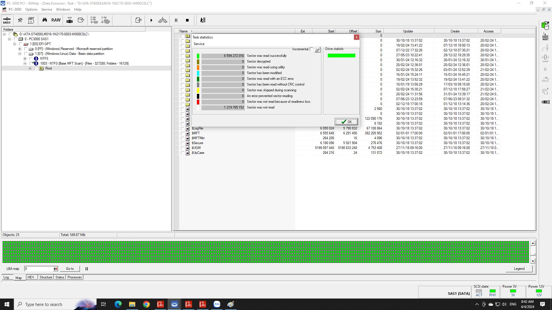Click the binoculars search icon
This screenshot has width=552, height=310.
pyautogui.click(x=45, y=20)
